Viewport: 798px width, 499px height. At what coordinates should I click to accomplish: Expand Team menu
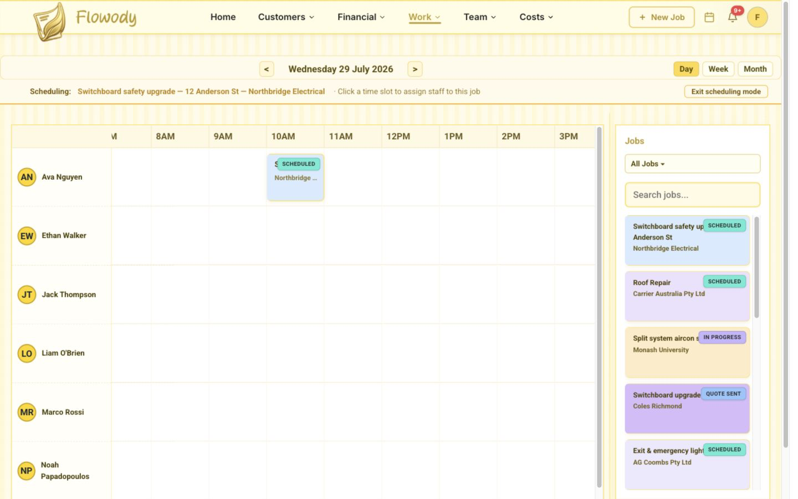480,17
